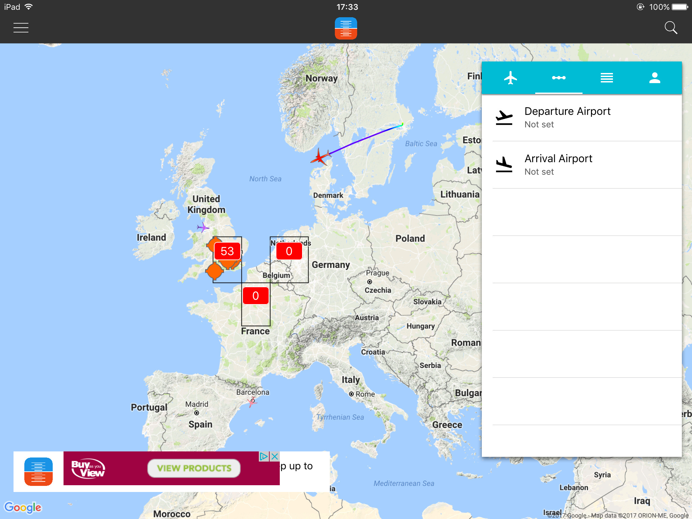Open the hamburger menu
Viewport: 692px width, 519px height.
(21, 28)
